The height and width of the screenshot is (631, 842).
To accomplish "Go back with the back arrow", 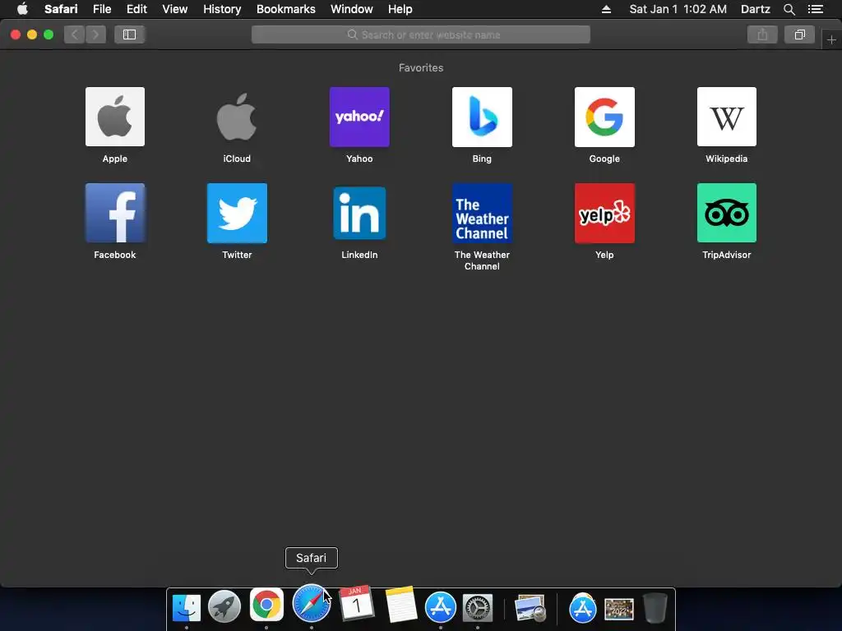I will pos(75,35).
